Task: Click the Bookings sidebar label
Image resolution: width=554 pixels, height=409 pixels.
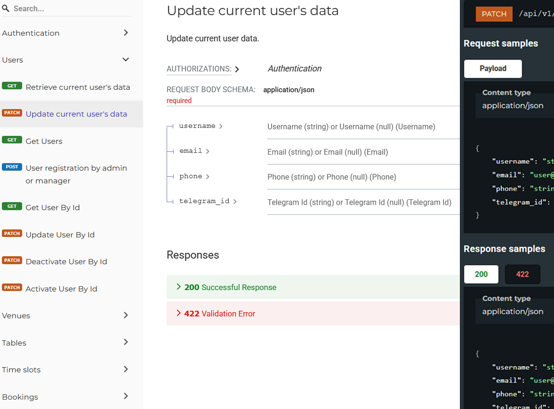Action: click(20, 397)
